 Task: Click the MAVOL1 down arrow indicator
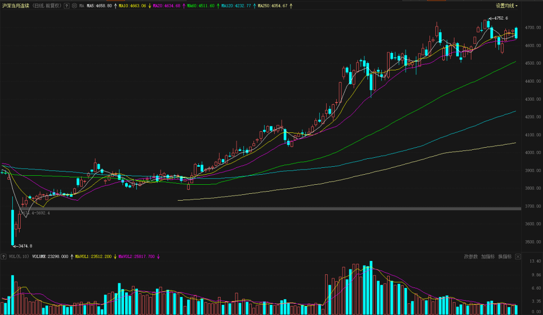tap(115, 257)
